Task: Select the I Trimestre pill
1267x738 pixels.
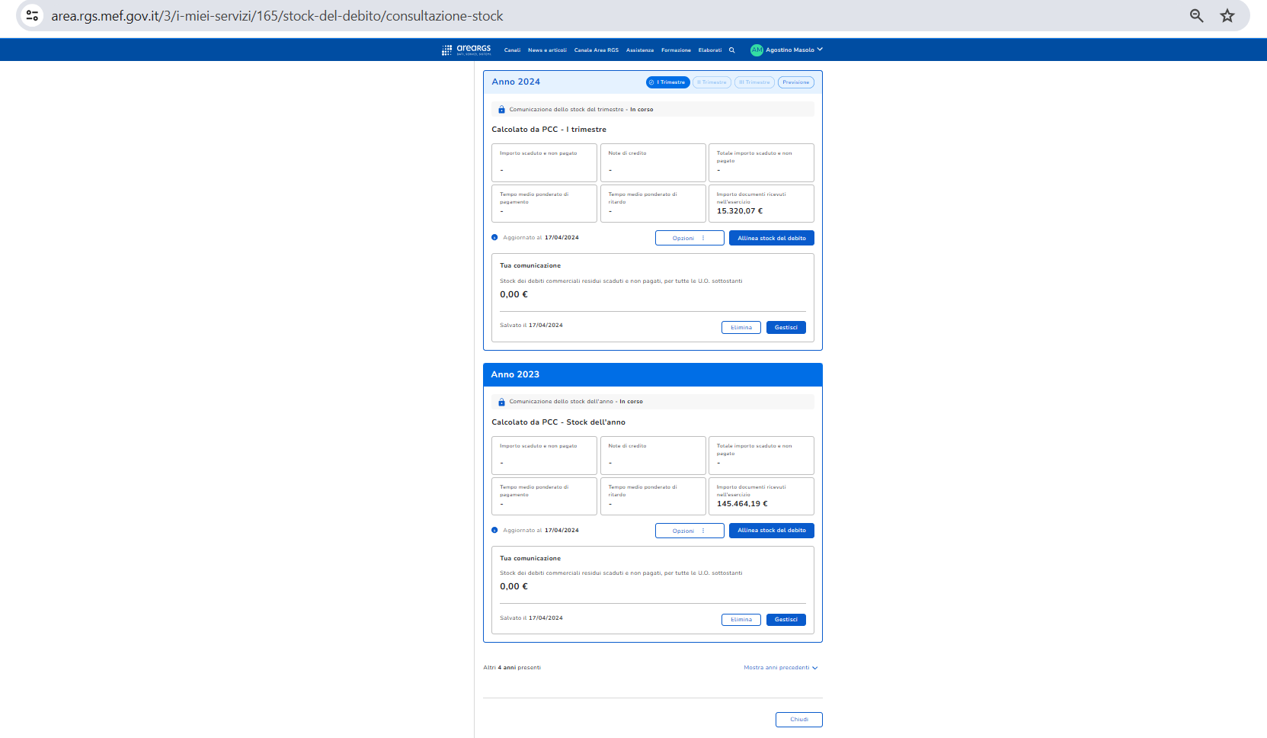Action: click(x=668, y=82)
